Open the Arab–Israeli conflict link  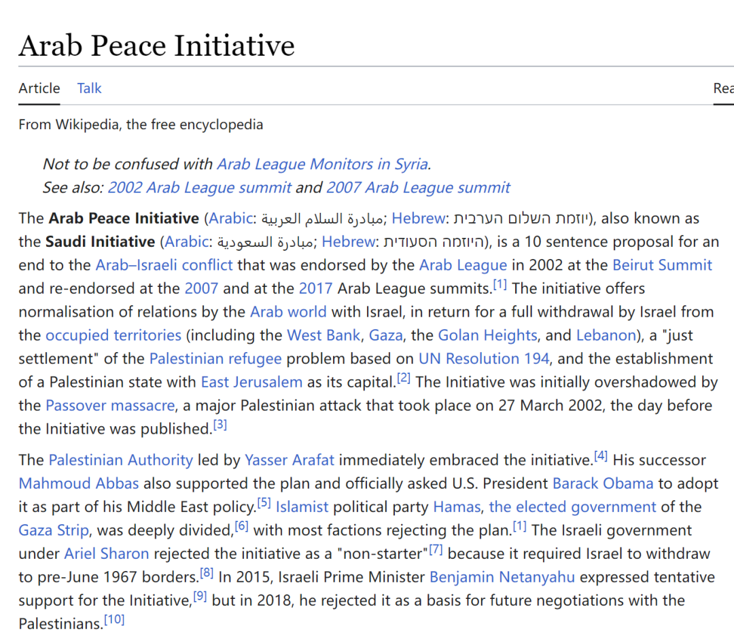pyautogui.click(x=164, y=265)
